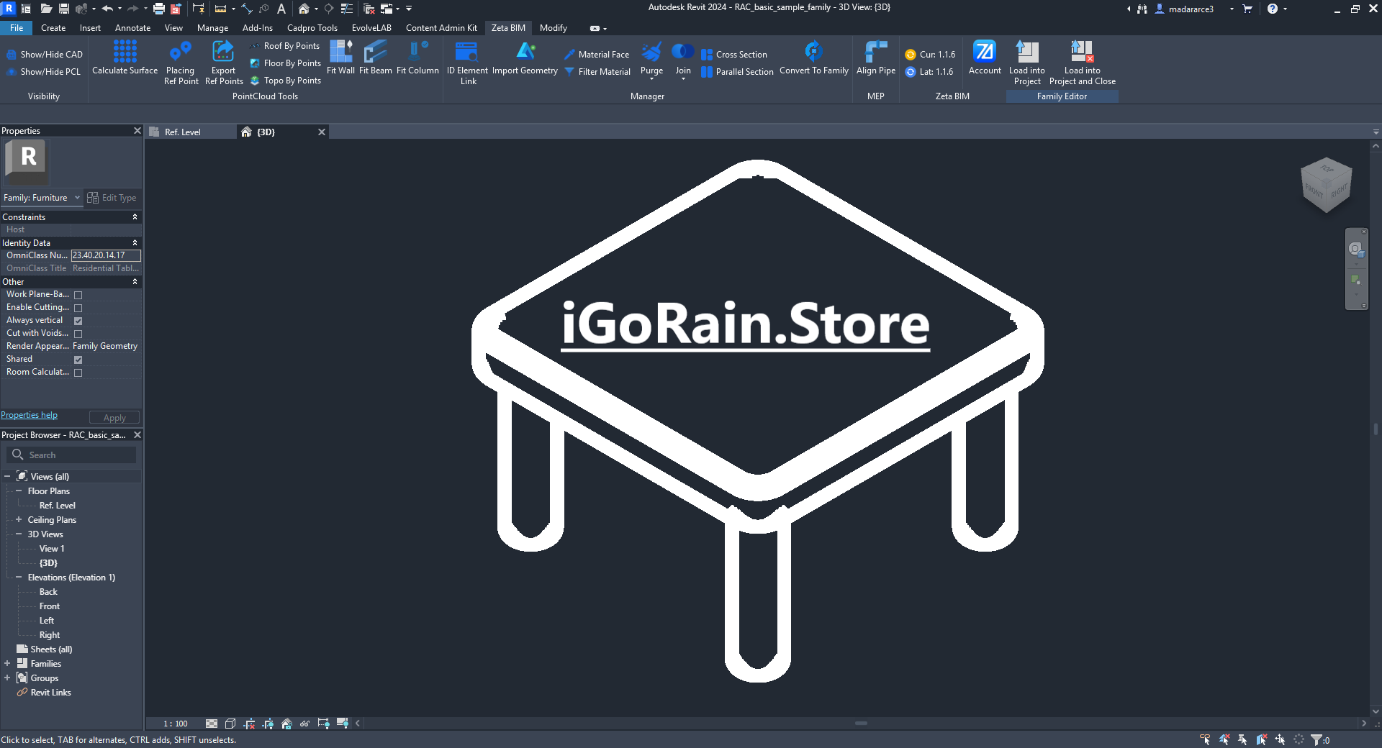
Task: Click the Project Browser search field
Action: pyautogui.click(x=72, y=455)
